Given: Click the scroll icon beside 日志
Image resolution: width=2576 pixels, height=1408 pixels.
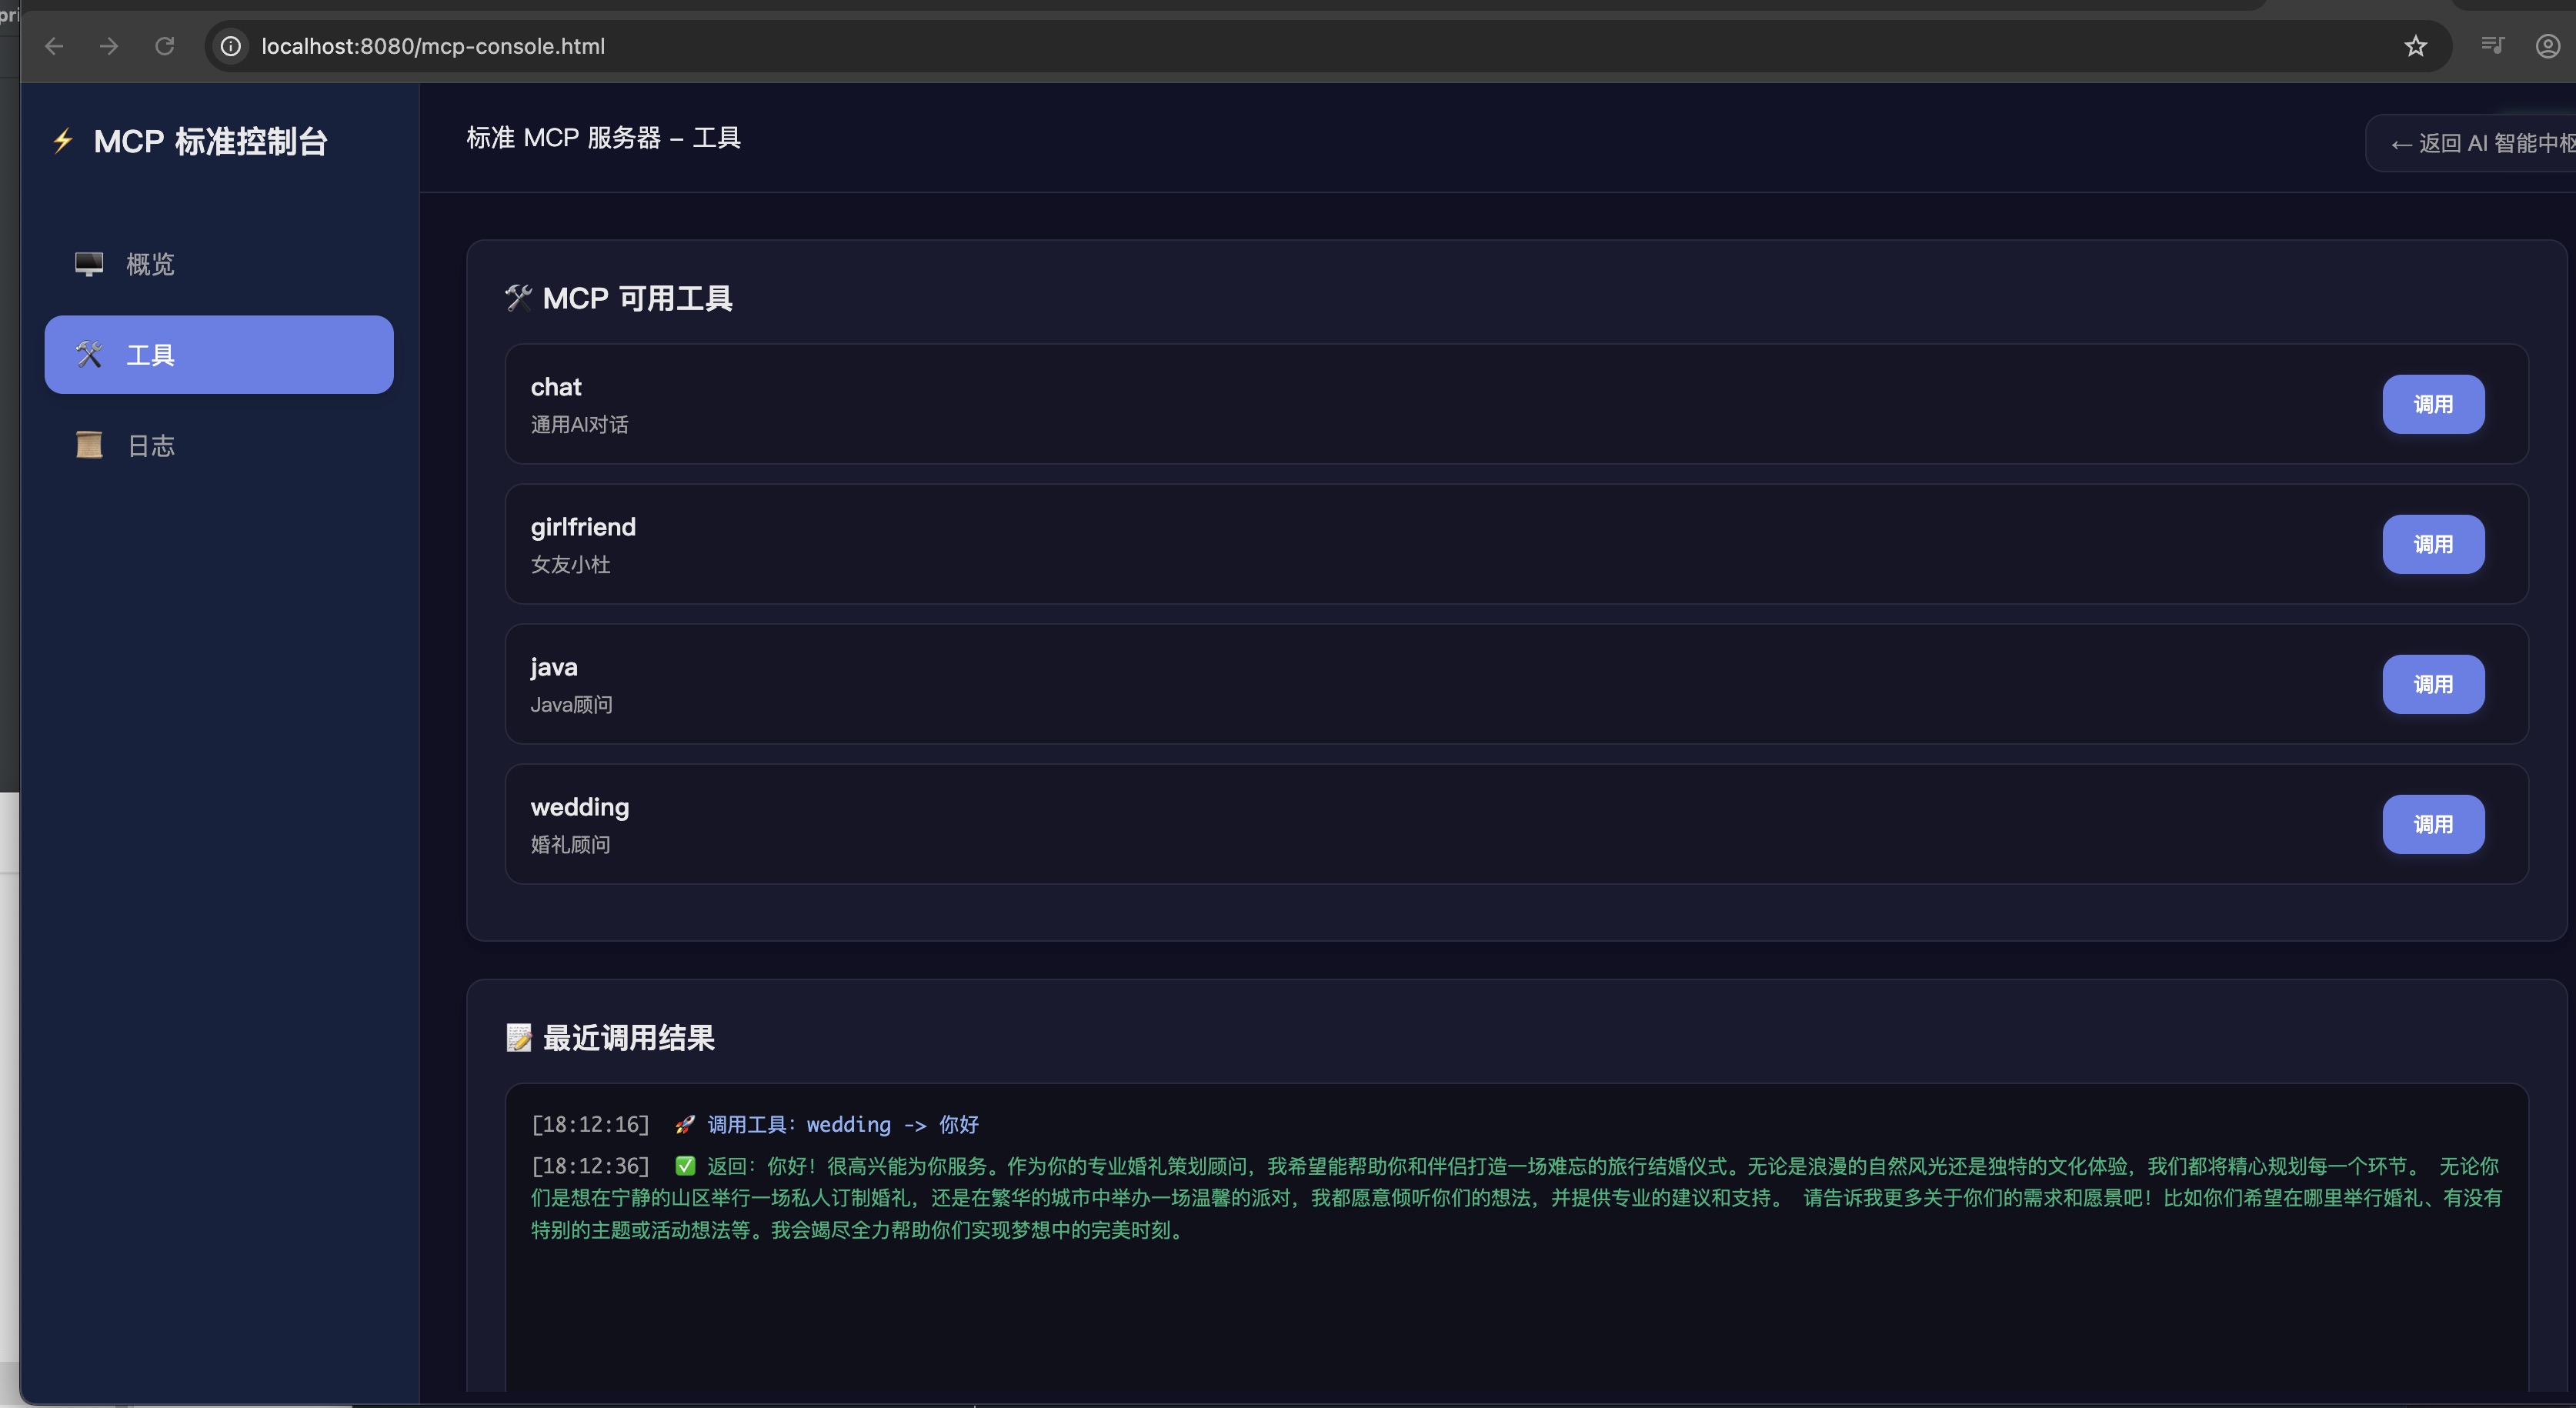Looking at the screenshot, I should click(x=89, y=445).
